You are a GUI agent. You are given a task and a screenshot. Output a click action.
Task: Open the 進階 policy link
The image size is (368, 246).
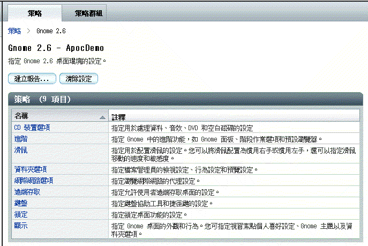[21, 139]
